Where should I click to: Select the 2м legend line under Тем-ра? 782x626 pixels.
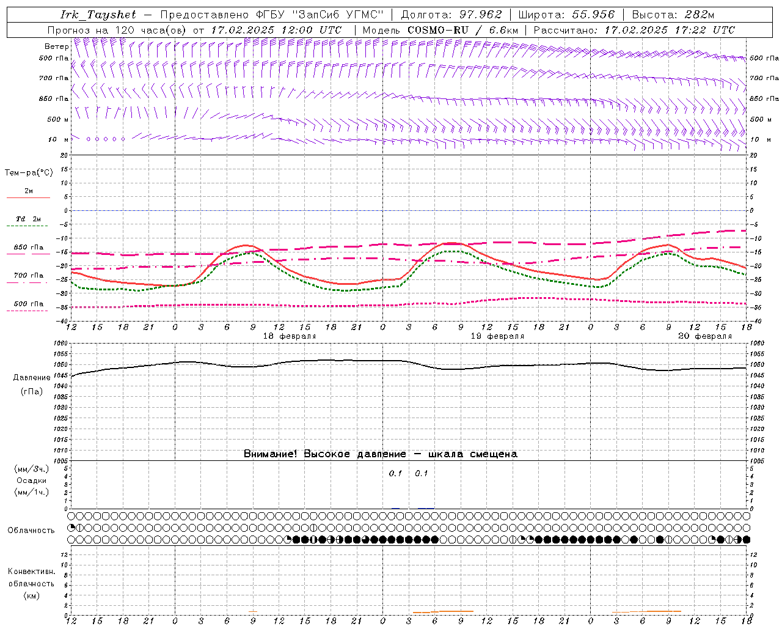tap(28, 197)
